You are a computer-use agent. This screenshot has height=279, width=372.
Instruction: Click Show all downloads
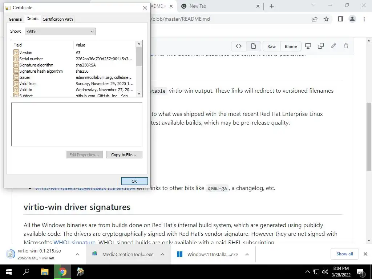pyautogui.click(x=344, y=254)
